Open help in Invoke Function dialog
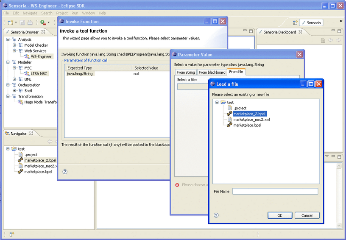Viewport: 346px width, 240px height. coord(65,172)
